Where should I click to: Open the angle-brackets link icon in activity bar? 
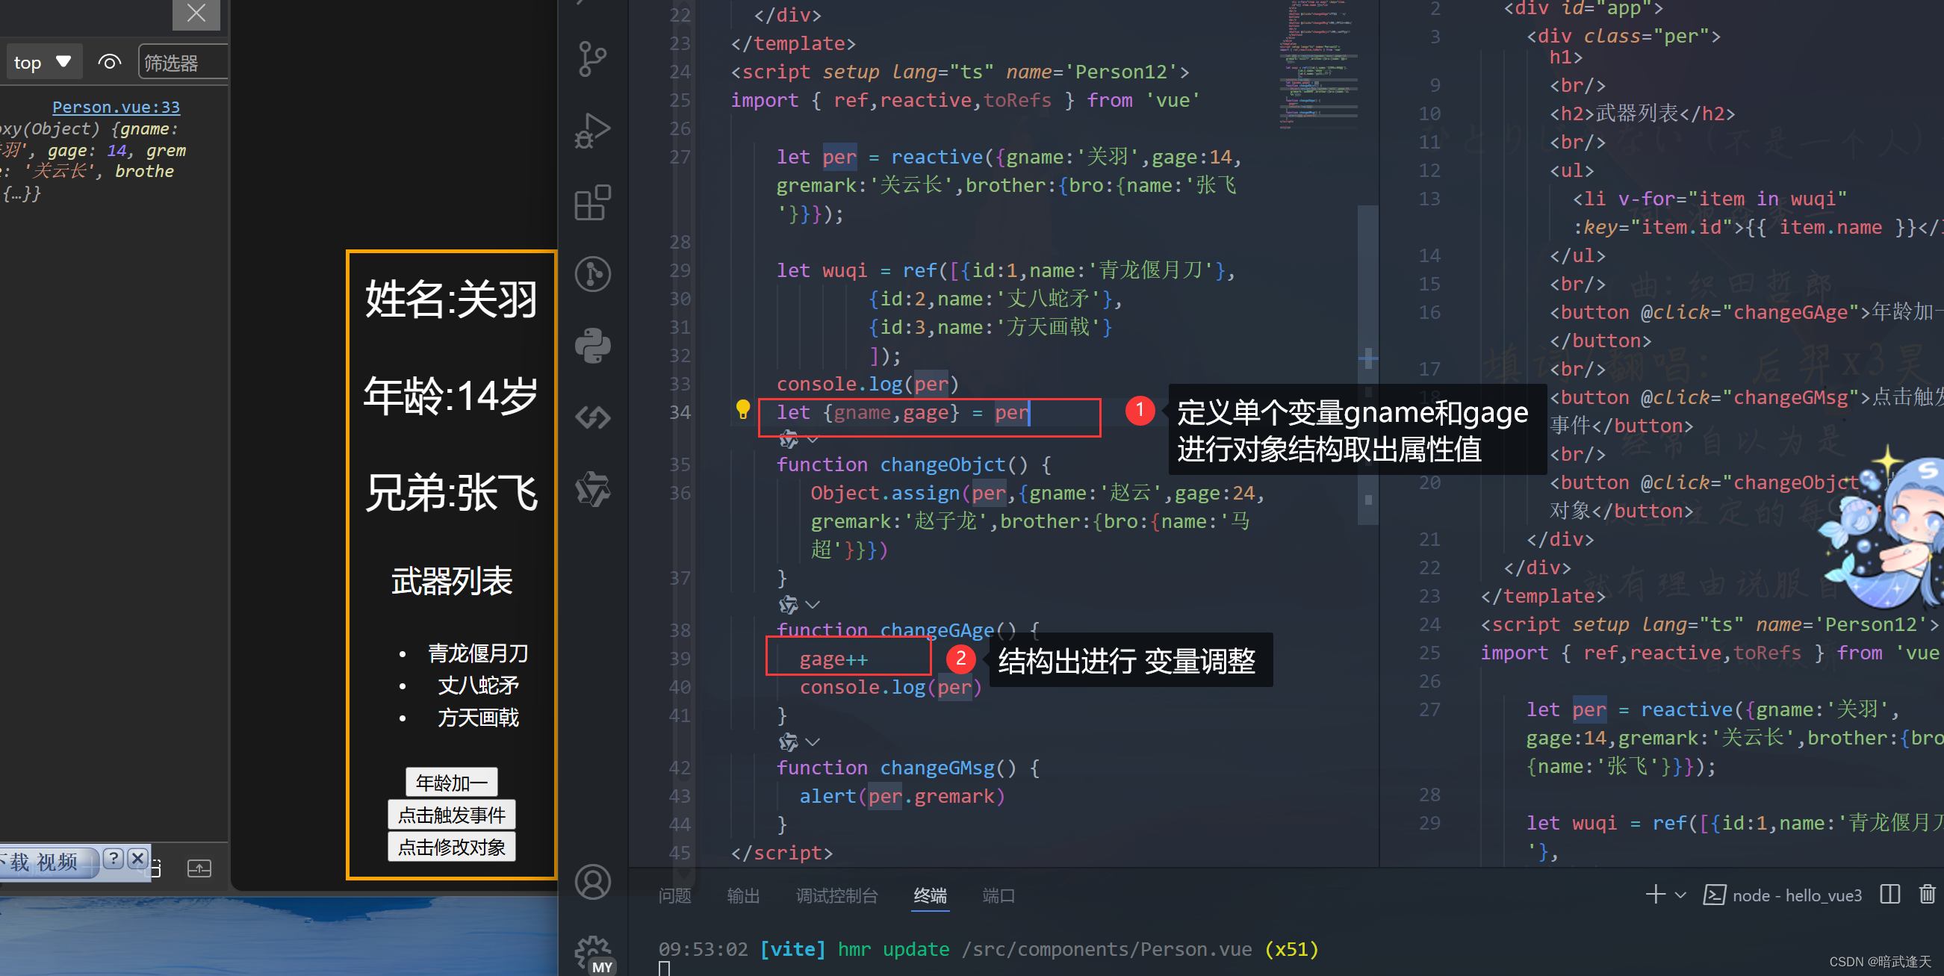(x=592, y=417)
